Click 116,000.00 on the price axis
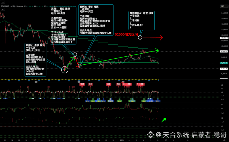This screenshot has width=229, height=142. click(224, 24)
